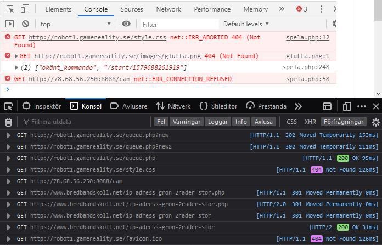Show the console sidebar panel icon
This screenshot has height=245, width=382.
point(9,24)
